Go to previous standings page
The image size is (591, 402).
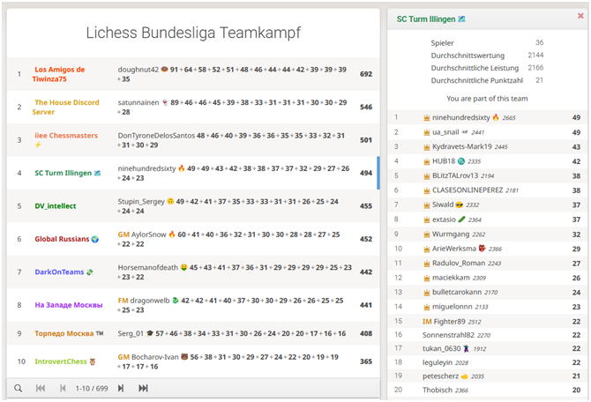(63, 388)
